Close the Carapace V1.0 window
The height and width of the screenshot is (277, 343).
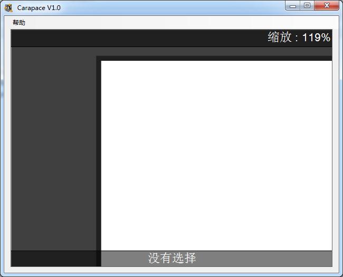pos(327,5)
